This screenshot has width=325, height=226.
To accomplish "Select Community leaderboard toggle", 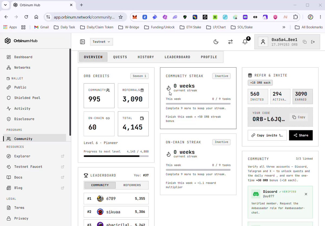I will point(100,185).
